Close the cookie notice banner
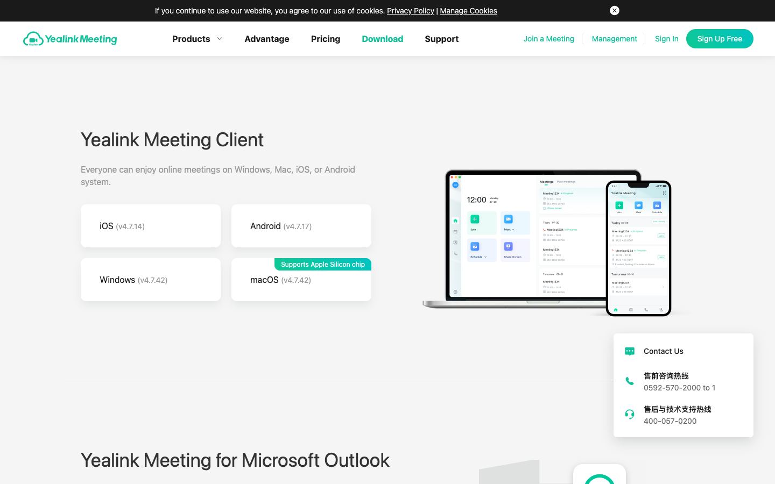Viewport: 775px width, 484px height. (x=615, y=10)
